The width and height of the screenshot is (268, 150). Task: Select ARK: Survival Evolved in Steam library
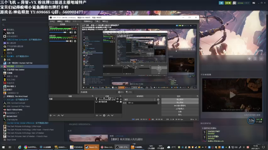coord(16,103)
